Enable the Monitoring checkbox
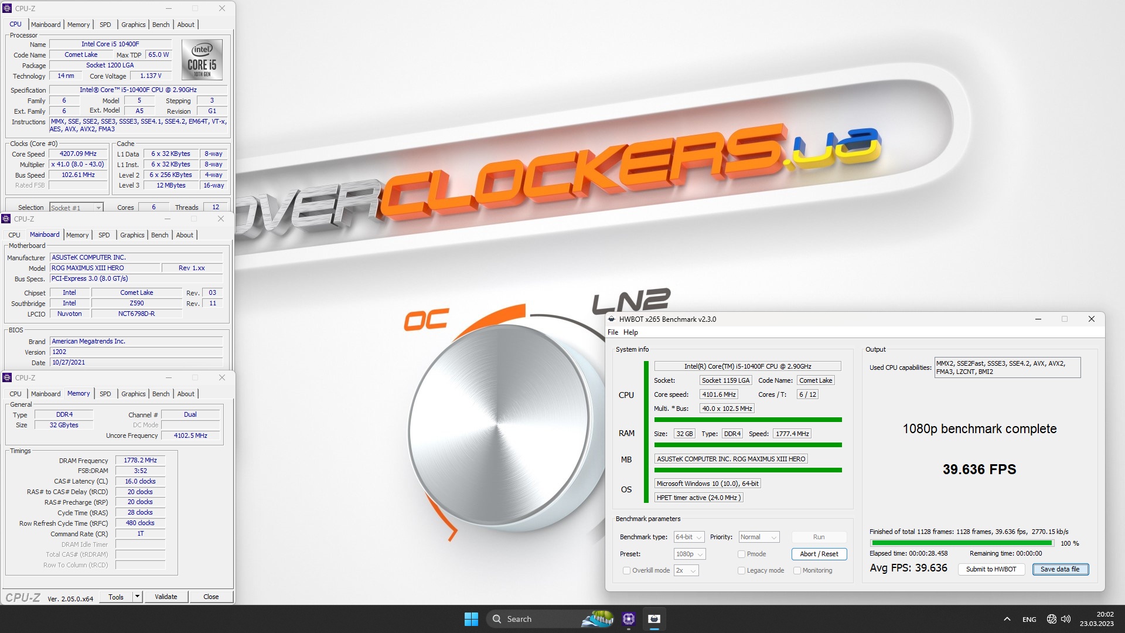 point(797,570)
